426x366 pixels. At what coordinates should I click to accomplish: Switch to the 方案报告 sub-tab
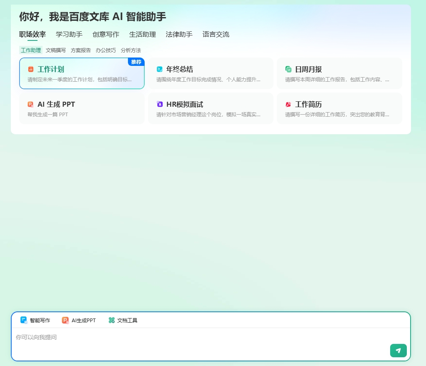pyautogui.click(x=81, y=50)
